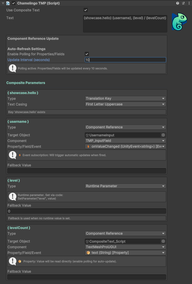Click the level Fallback Value field

[x=86, y=211]
